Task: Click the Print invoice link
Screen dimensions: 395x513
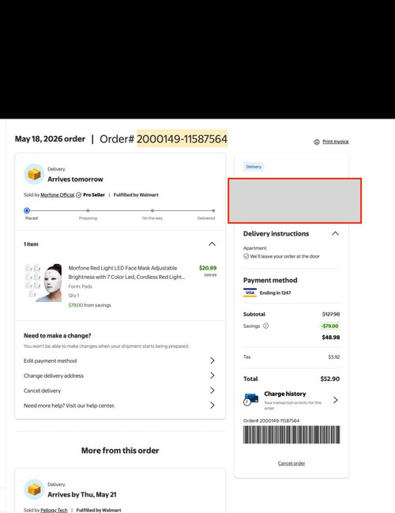Action: click(336, 141)
